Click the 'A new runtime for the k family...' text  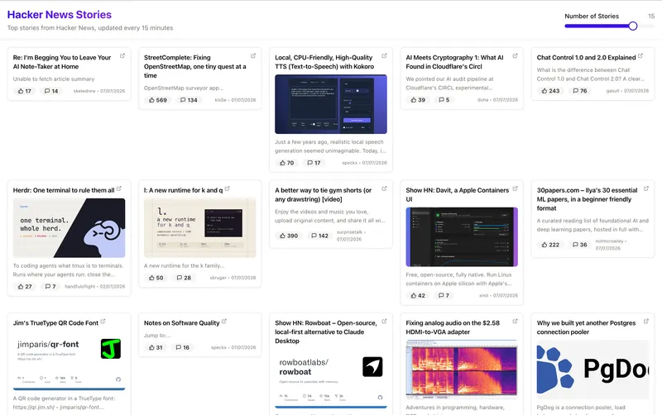click(x=184, y=265)
